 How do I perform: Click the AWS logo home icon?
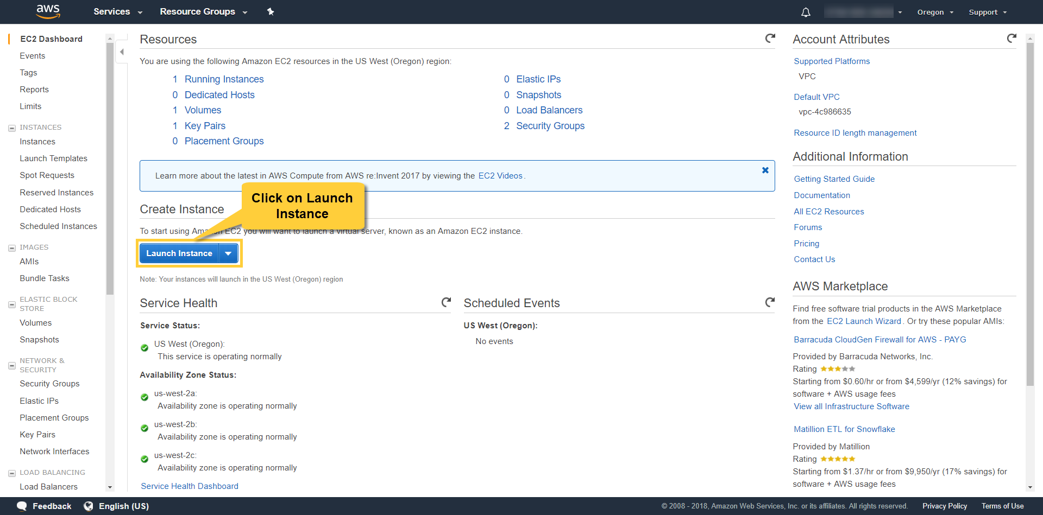point(48,11)
